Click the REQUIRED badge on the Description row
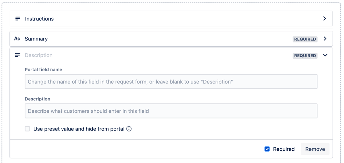Screen dimensions: 344x163 [x=305, y=55]
